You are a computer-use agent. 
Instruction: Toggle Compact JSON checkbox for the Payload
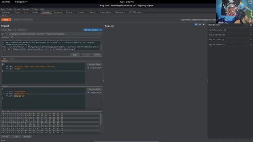pyautogui.click(x=88, y=93)
